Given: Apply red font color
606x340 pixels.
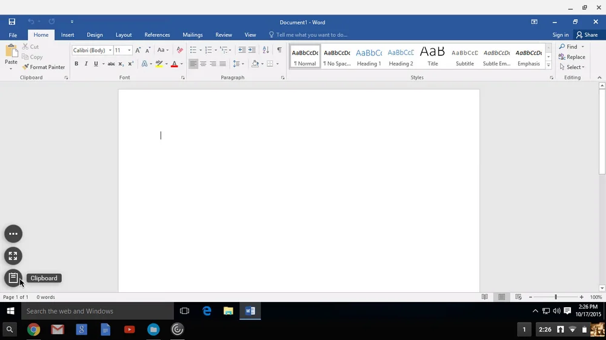Looking at the screenshot, I should (x=175, y=64).
